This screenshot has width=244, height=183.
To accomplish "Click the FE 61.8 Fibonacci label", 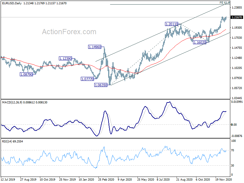I will pos(224,3).
